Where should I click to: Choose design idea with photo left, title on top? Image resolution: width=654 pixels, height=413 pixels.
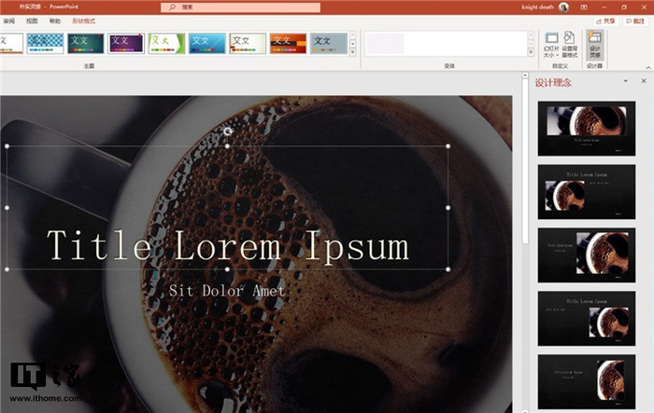[x=587, y=192]
